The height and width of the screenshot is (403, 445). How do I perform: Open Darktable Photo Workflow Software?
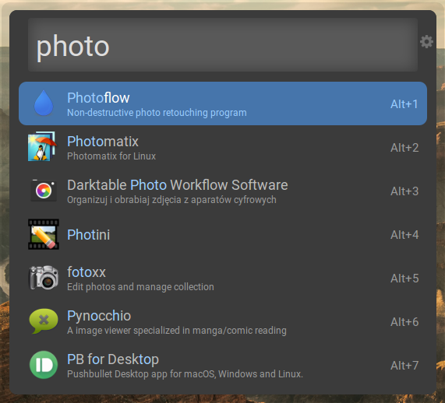tap(223, 191)
